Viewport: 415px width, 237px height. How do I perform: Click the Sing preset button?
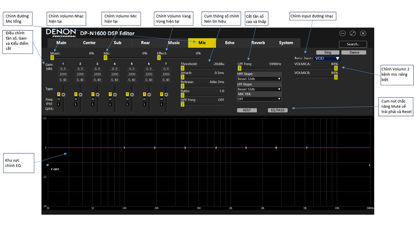(328, 53)
